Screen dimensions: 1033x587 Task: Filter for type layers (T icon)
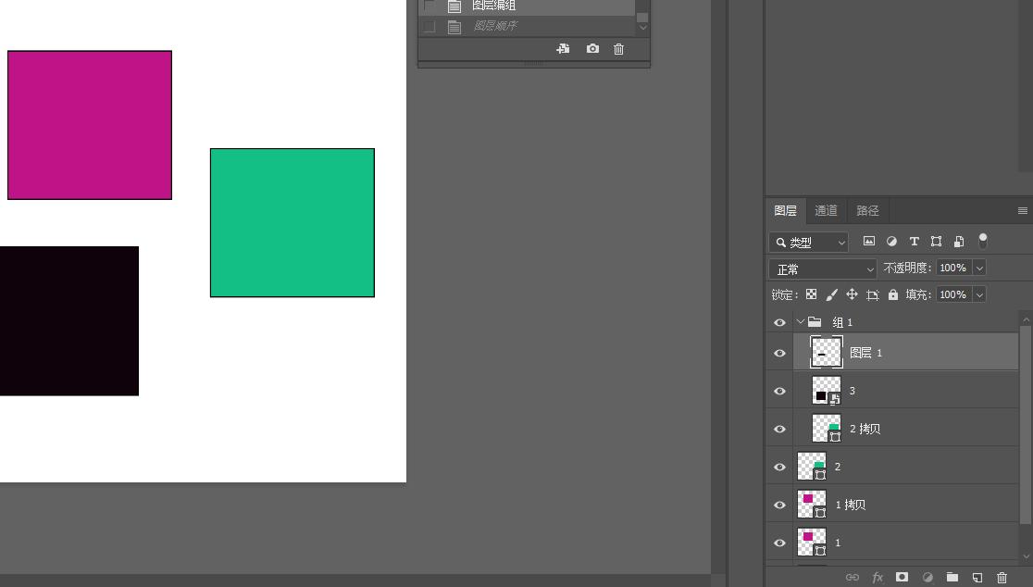coord(914,242)
